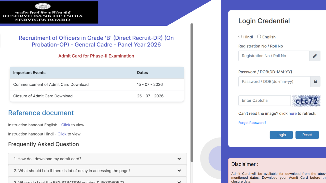Click the pencil icon beside Registration No field
Screen dimensions: 326x183
[315, 56]
